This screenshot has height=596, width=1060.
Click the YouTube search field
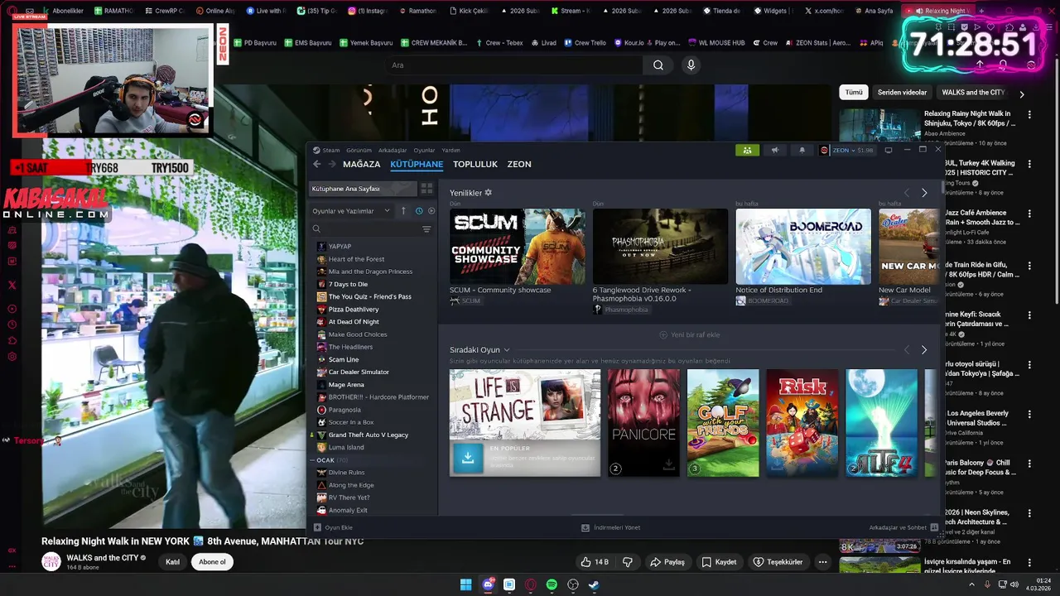point(513,65)
